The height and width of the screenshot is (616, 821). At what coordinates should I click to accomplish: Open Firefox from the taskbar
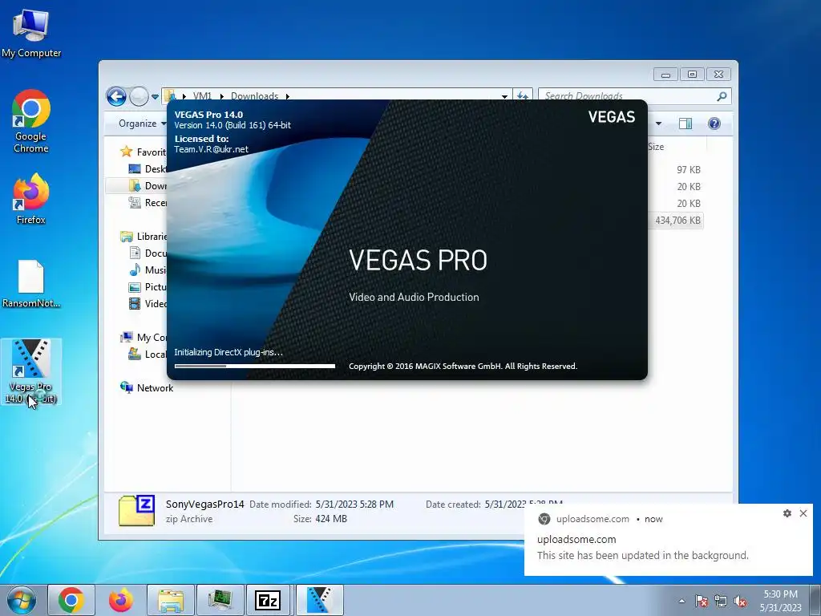pos(120,600)
